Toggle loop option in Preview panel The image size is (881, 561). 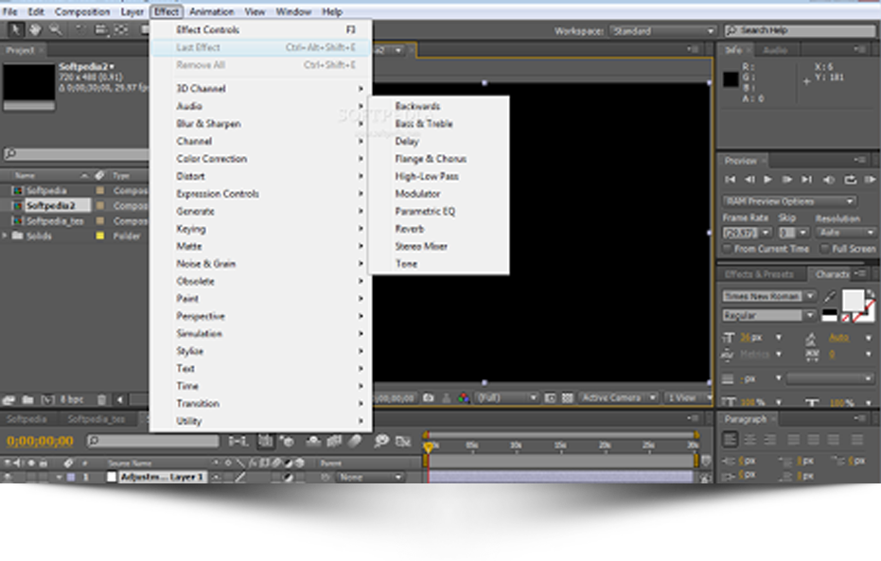click(850, 180)
